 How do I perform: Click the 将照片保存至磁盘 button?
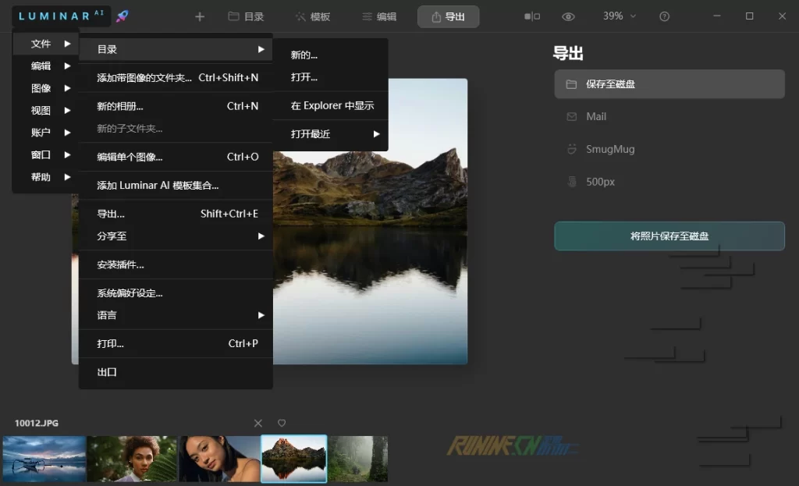tap(669, 236)
